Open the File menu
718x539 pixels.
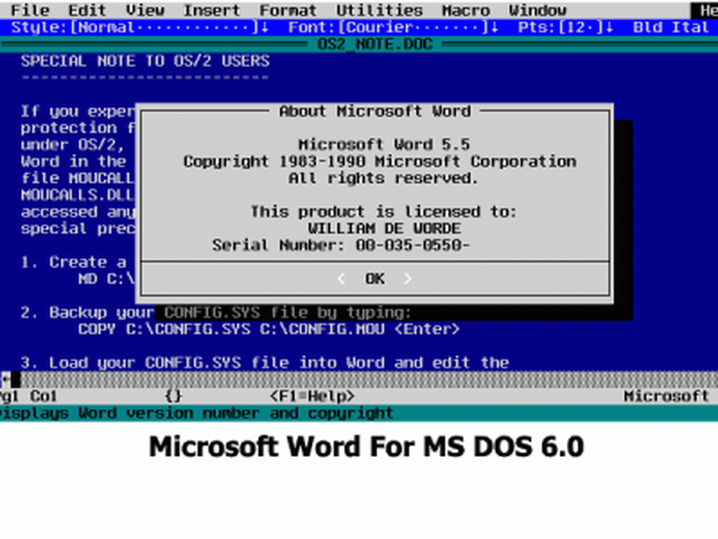click(x=31, y=10)
